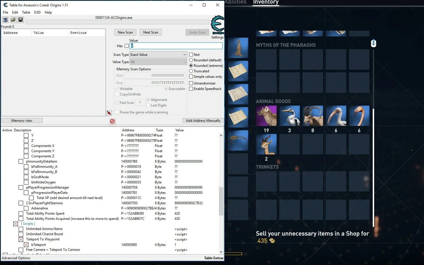Toggle the Hex checkbox
This screenshot has width=424, height=265.
[x=126, y=46]
